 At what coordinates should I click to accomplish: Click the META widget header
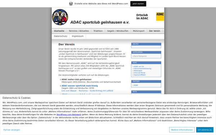point(146,92)
